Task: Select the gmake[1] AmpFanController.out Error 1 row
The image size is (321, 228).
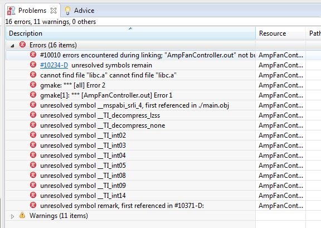Action: (163, 95)
